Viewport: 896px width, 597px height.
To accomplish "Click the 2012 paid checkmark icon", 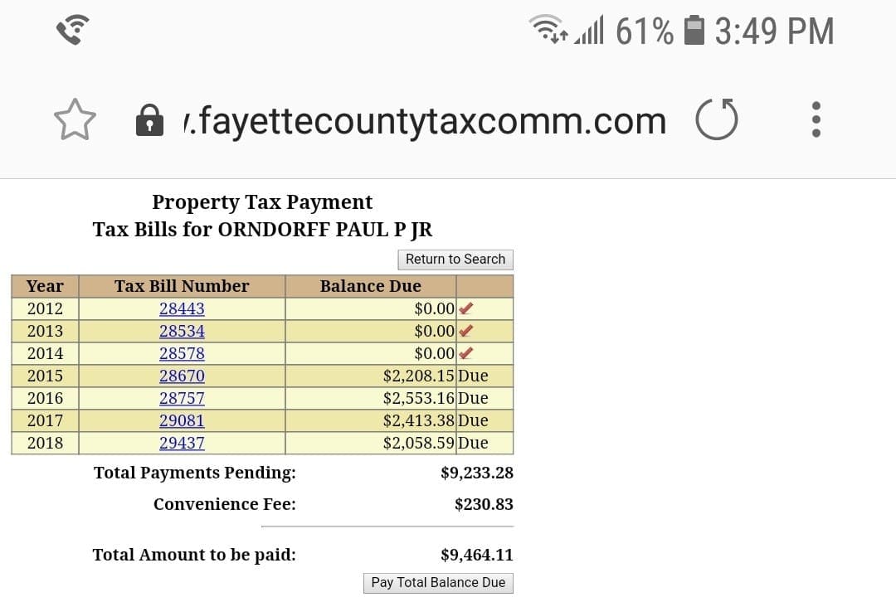I will (466, 308).
